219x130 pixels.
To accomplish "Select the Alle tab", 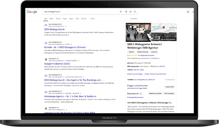I will 46,19.
